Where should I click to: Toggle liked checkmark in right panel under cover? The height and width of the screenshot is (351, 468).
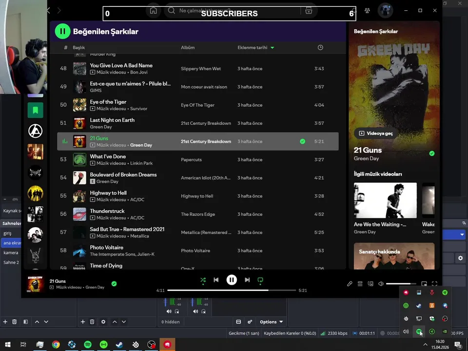(432, 154)
